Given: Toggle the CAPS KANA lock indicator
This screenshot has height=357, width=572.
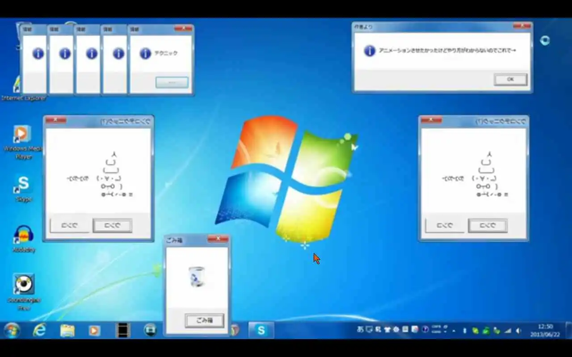Looking at the screenshot, I should point(437,330).
